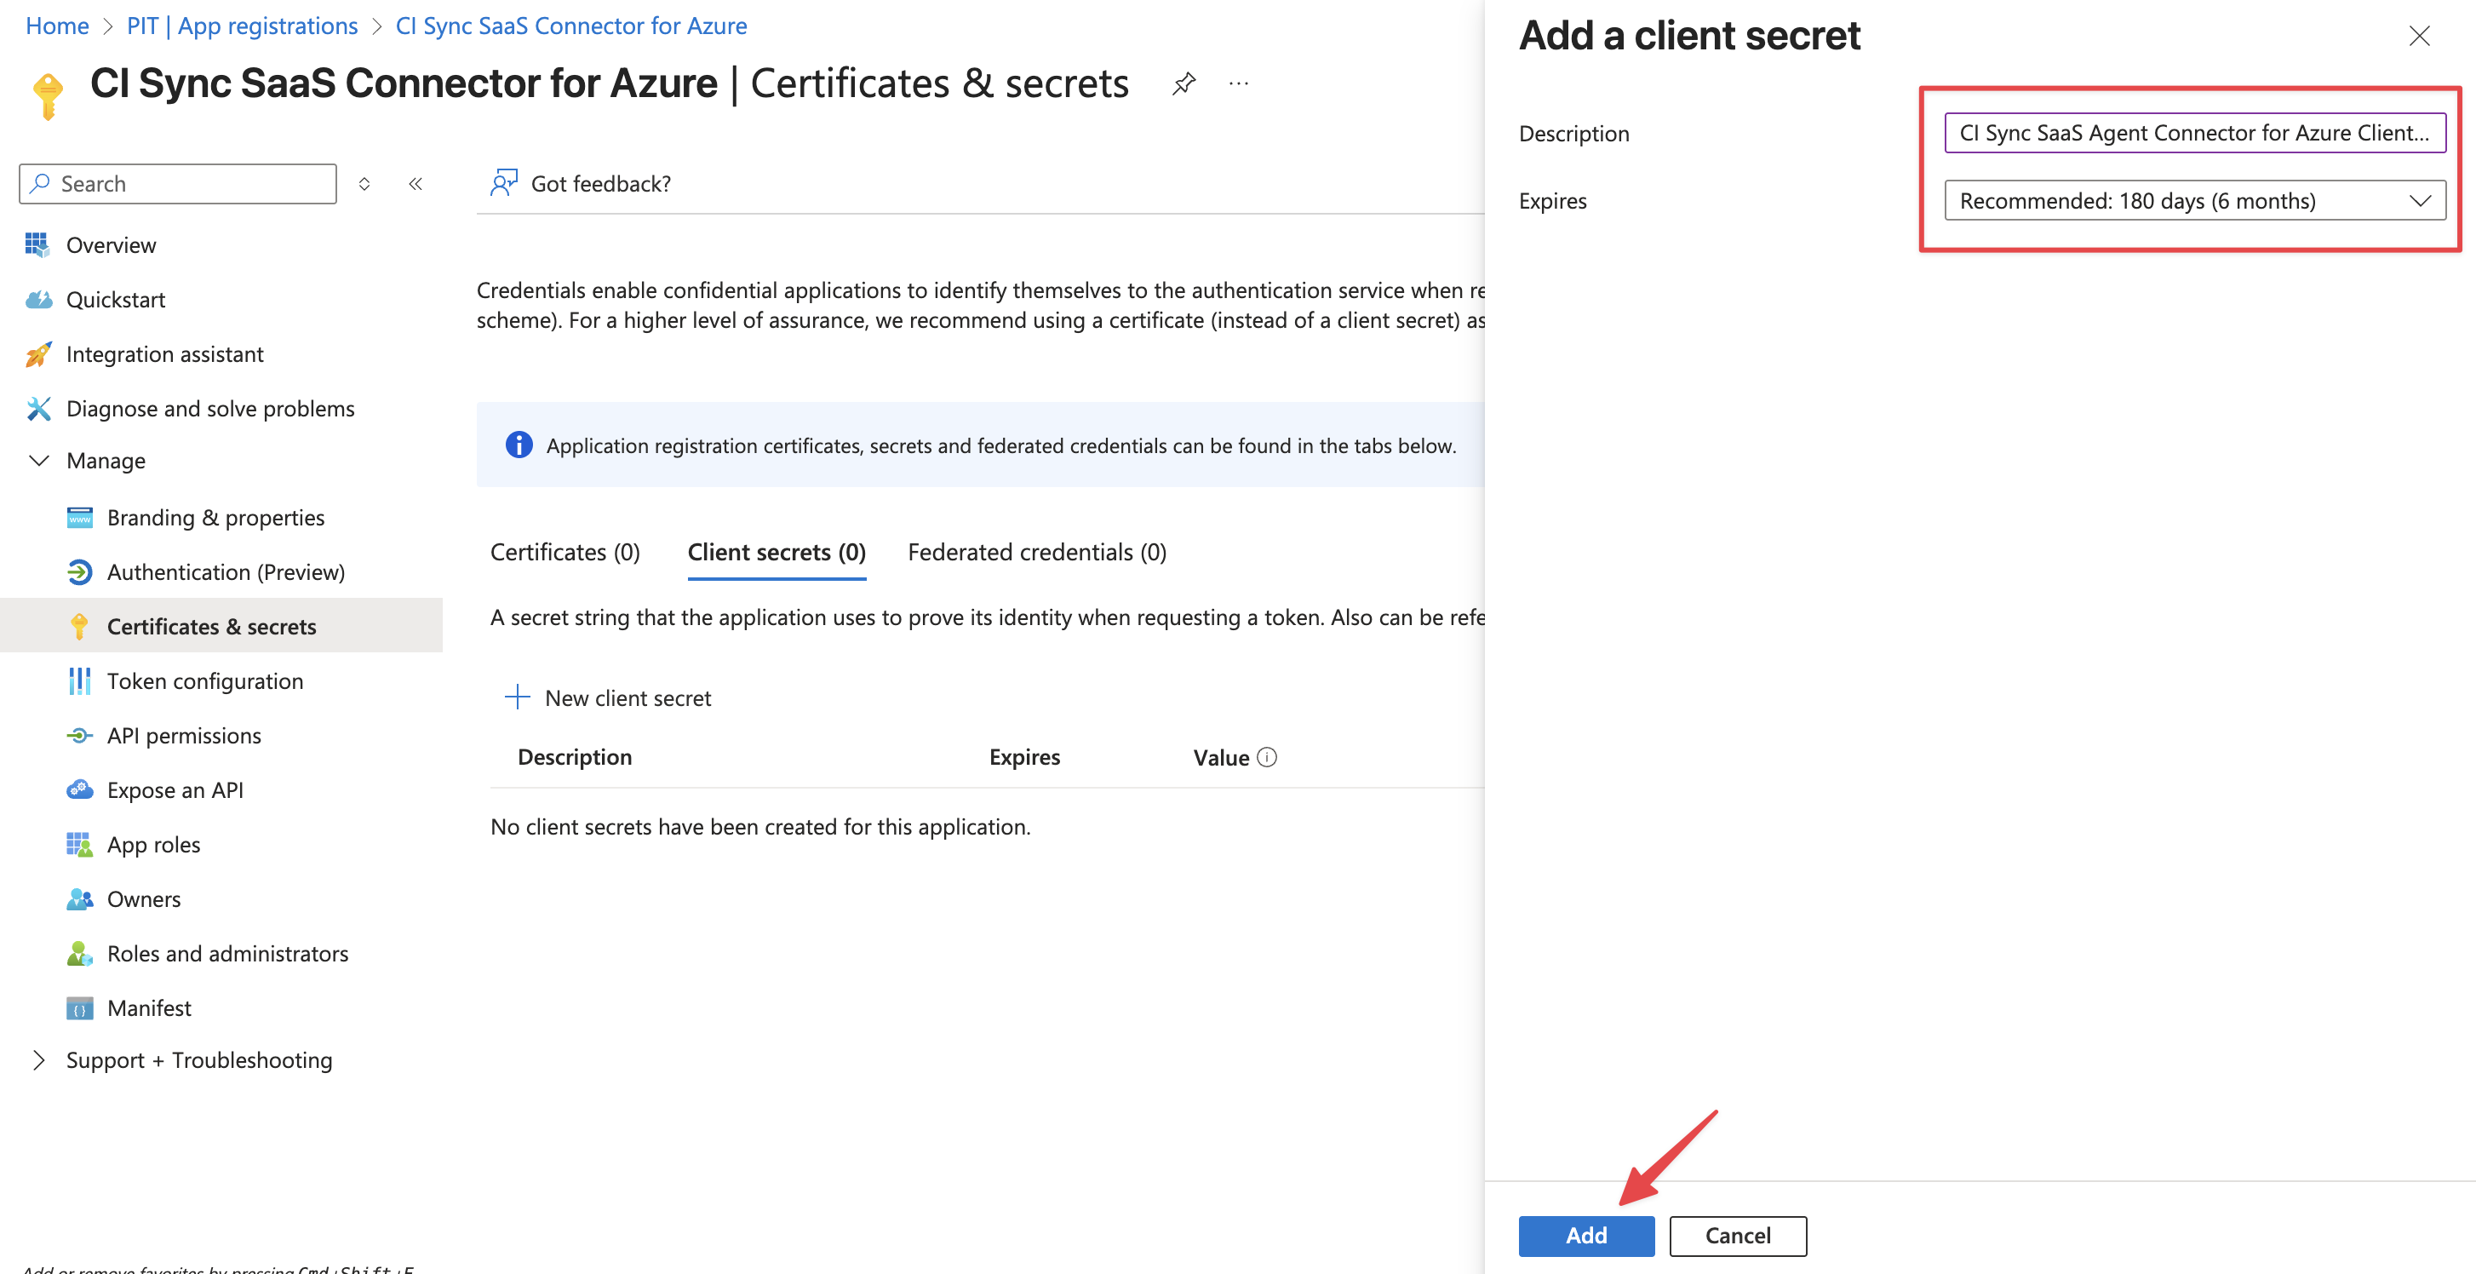Click the Quickstart cloud icon
The height and width of the screenshot is (1274, 2476).
pos(37,299)
